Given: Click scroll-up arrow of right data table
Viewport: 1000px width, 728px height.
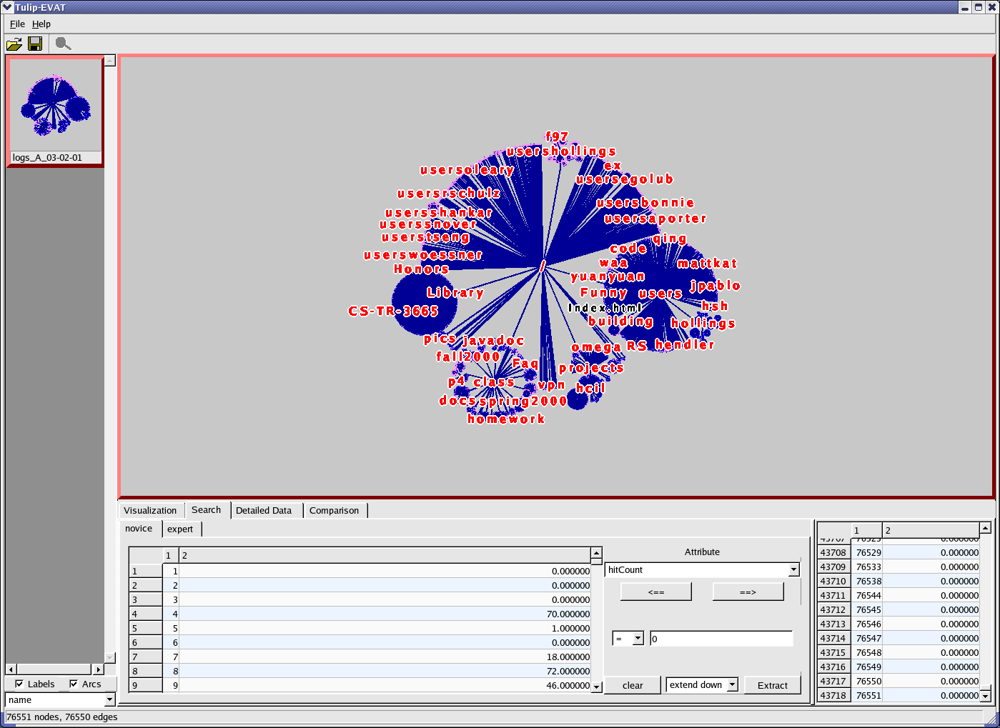Looking at the screenshot, I should point(985,528).
